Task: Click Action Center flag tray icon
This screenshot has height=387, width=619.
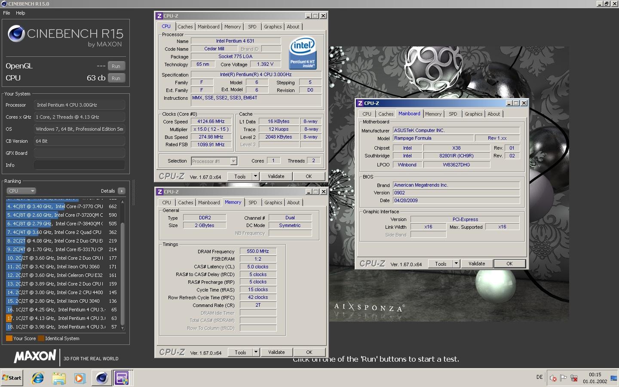Action: (563, 378)
